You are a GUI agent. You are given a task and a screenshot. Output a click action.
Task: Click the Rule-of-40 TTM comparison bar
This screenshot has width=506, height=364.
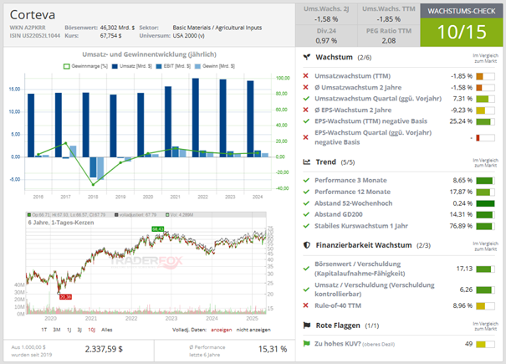point(485,306)
